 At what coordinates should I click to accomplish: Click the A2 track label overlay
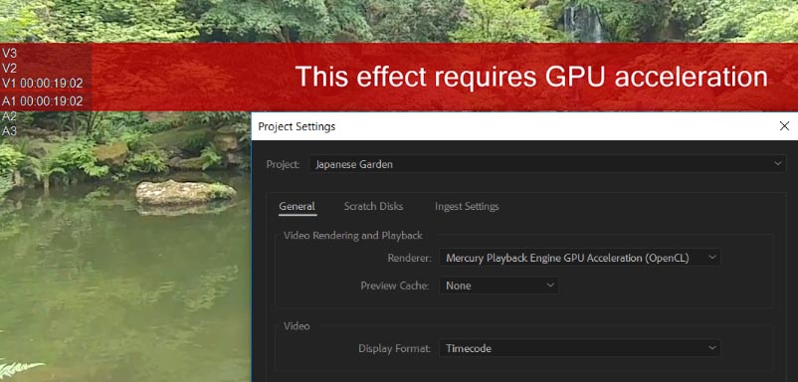[9, 116]
